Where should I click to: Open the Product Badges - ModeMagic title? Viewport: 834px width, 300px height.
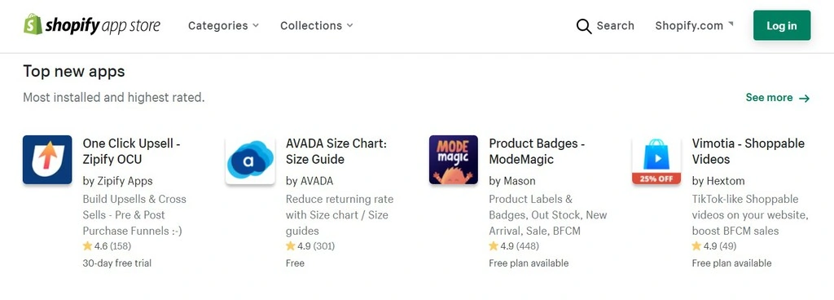[537, 151]
